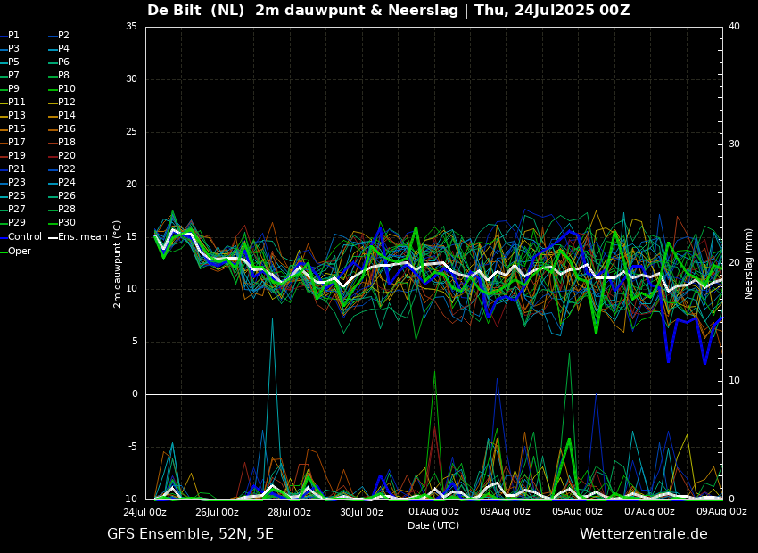This screenshot has width=758, height=553.
Task: Click the P6 legend entry
Action: point(64,62)
